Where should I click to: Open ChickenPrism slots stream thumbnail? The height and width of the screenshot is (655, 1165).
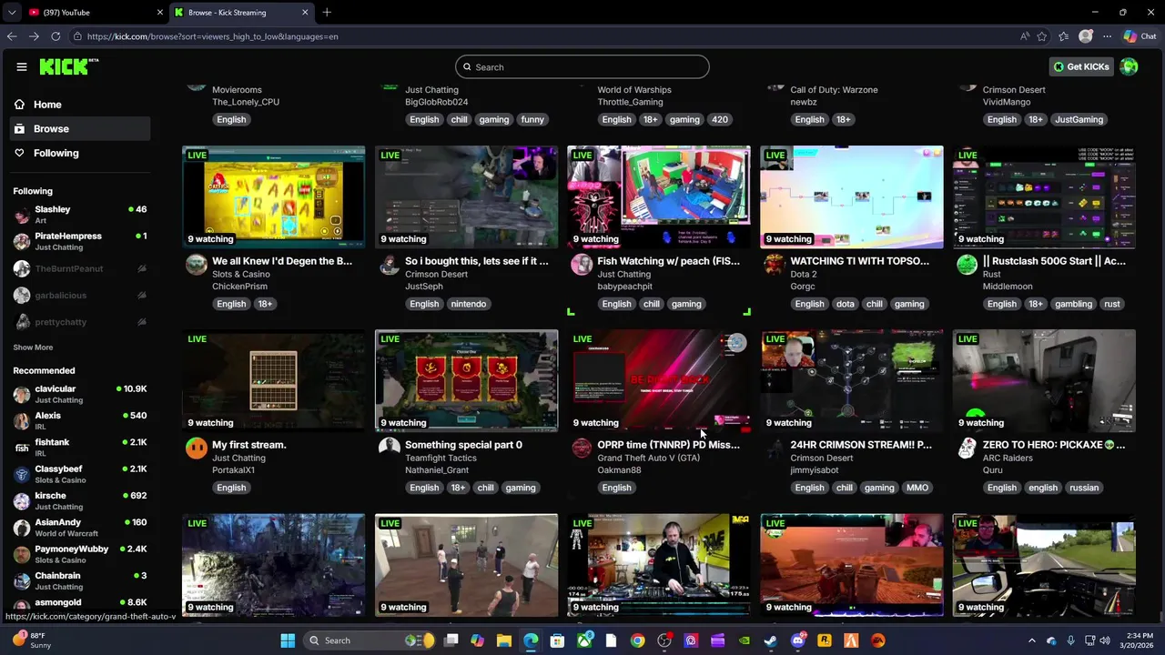[273, 196]
